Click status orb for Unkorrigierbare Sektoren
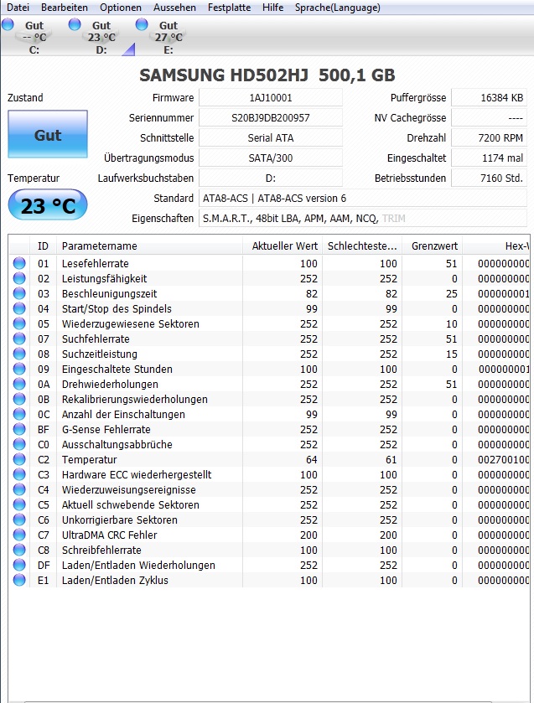The image size is (534, 703). pyautogui.click(x=19, y=519)
